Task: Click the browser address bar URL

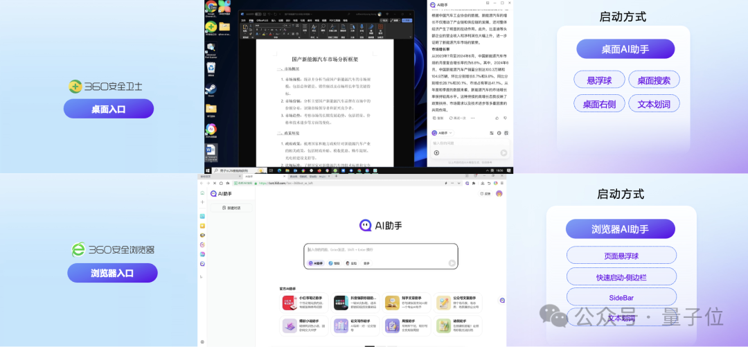Action: pyautogui.click(x=286, y=184)
